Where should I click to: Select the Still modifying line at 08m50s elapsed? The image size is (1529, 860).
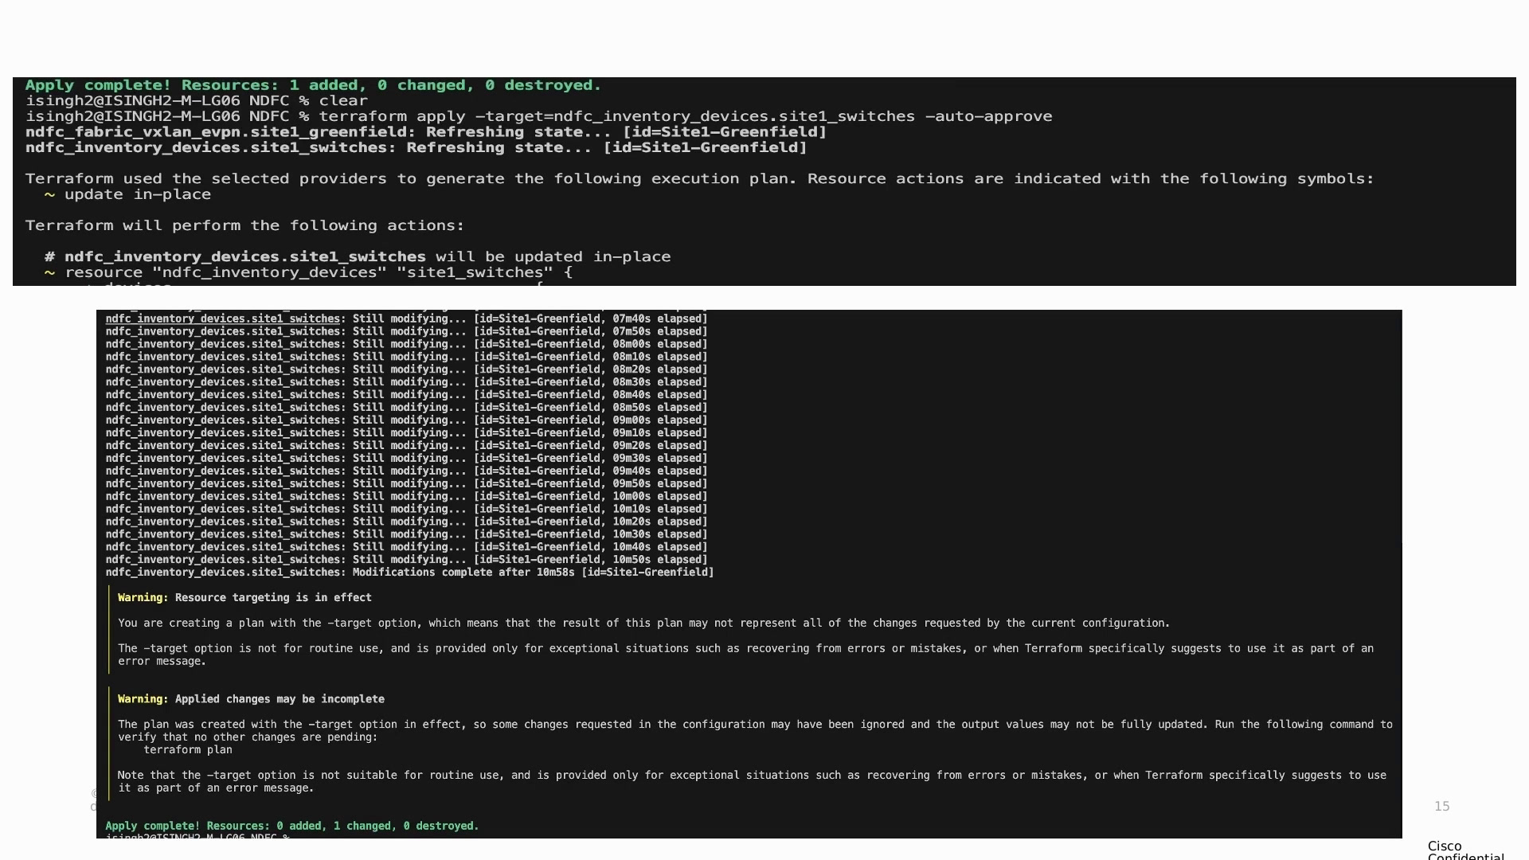click(406, 408)
